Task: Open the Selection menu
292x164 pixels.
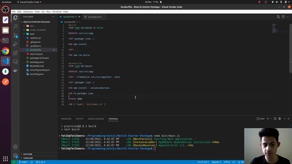Action: (28, 11)
